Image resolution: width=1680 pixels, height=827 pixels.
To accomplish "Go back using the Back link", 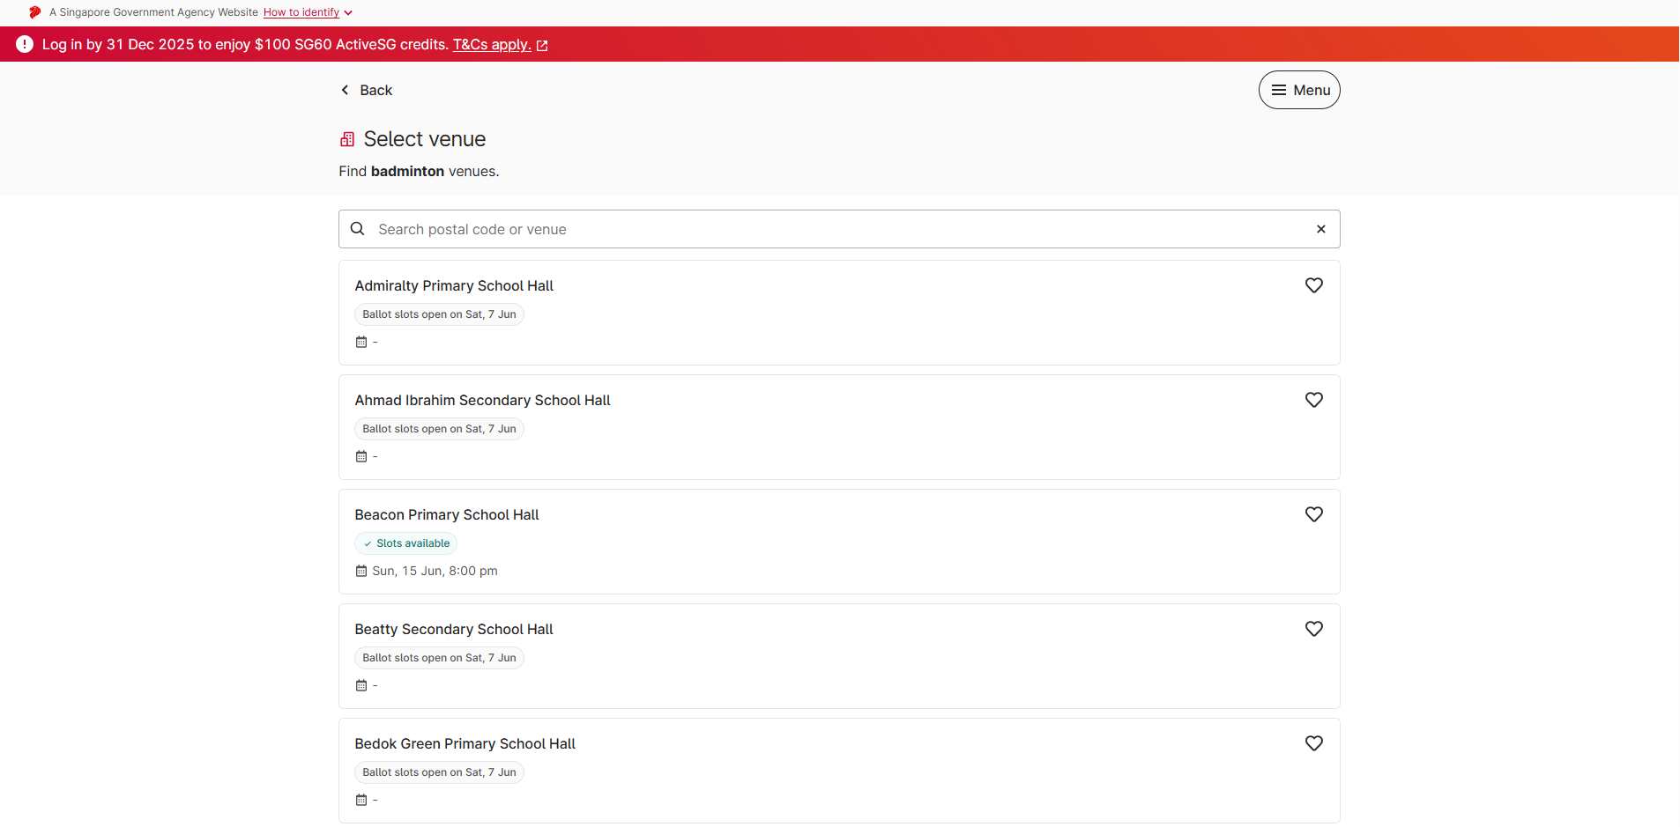I will 367,90.
